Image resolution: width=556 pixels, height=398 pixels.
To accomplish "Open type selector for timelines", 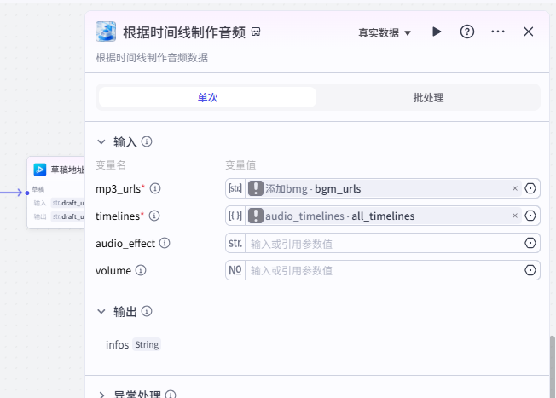I will click(x=235, y=216).
